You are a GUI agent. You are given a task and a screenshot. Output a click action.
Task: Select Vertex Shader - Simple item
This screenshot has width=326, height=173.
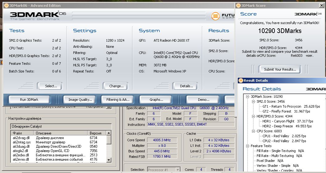(x=278, y=166)
